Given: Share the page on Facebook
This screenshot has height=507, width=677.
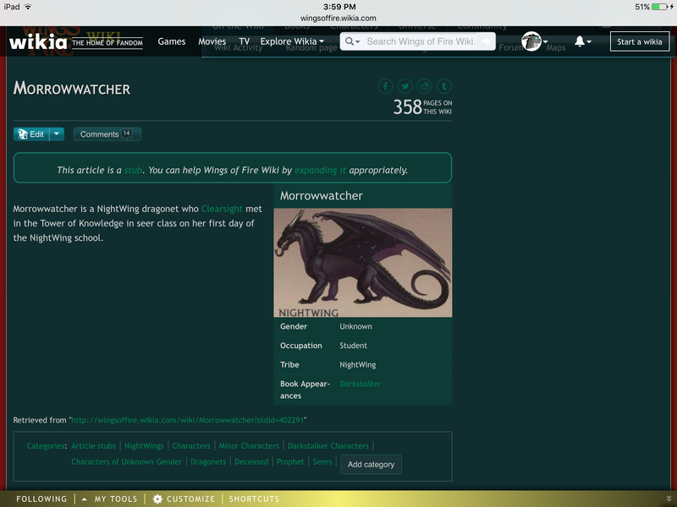Looking at the screenshot, I should [385, 87].
